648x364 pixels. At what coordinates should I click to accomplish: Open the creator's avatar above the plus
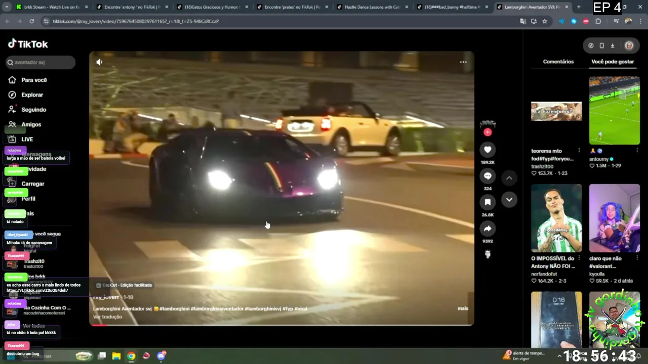[488, 123]
